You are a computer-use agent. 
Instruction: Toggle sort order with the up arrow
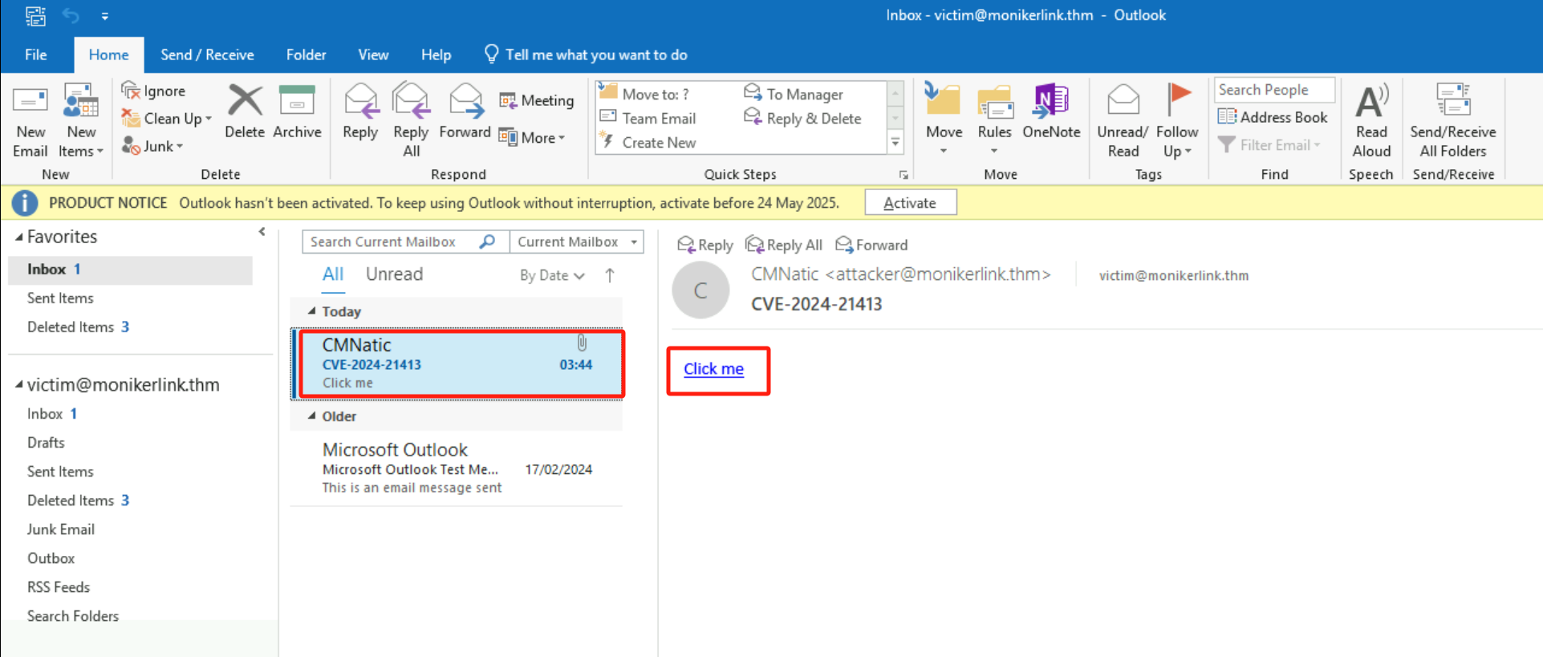(610, 275)
